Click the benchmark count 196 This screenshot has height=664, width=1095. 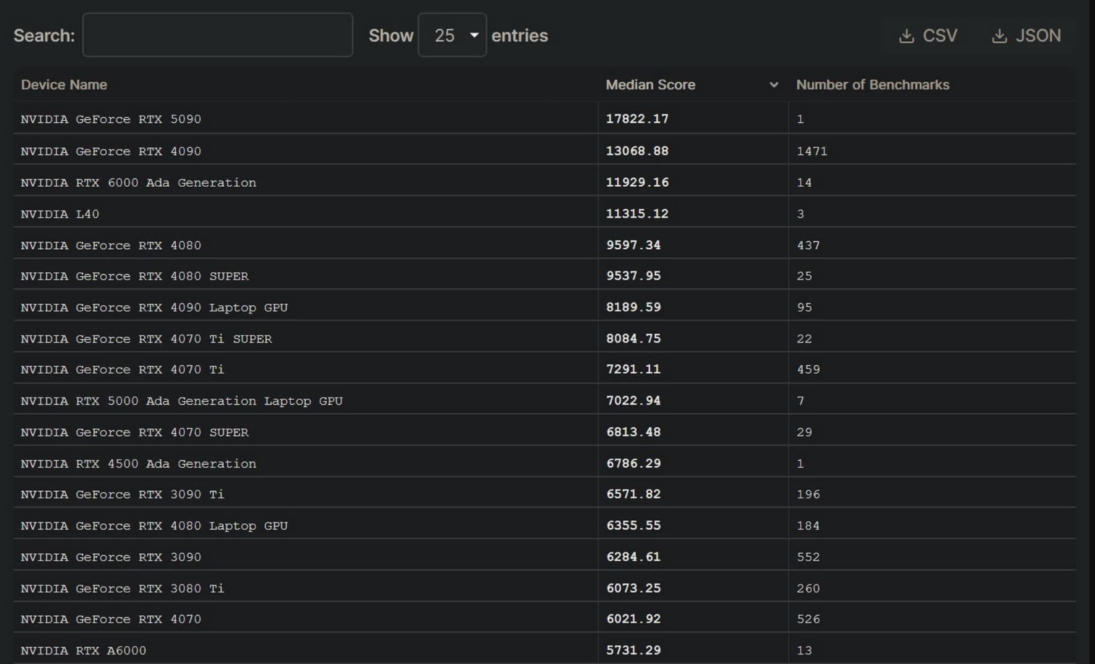coord(808,494)
